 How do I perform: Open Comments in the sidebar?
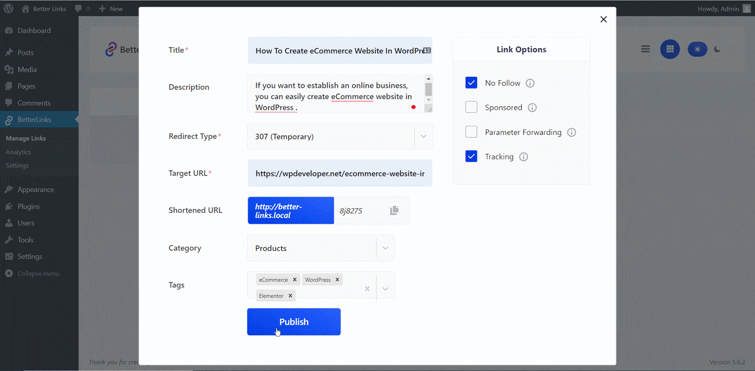click(x=39, y=103)
